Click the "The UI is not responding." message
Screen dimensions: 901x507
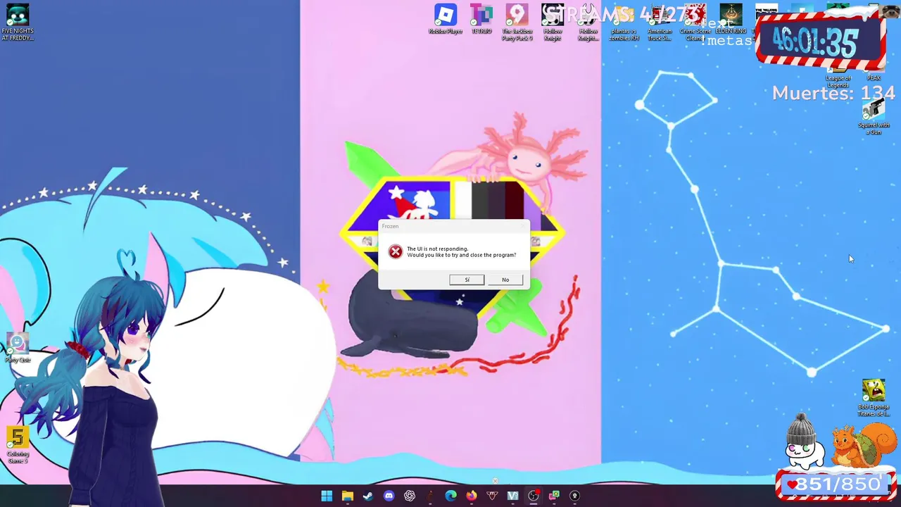[437, 249]
